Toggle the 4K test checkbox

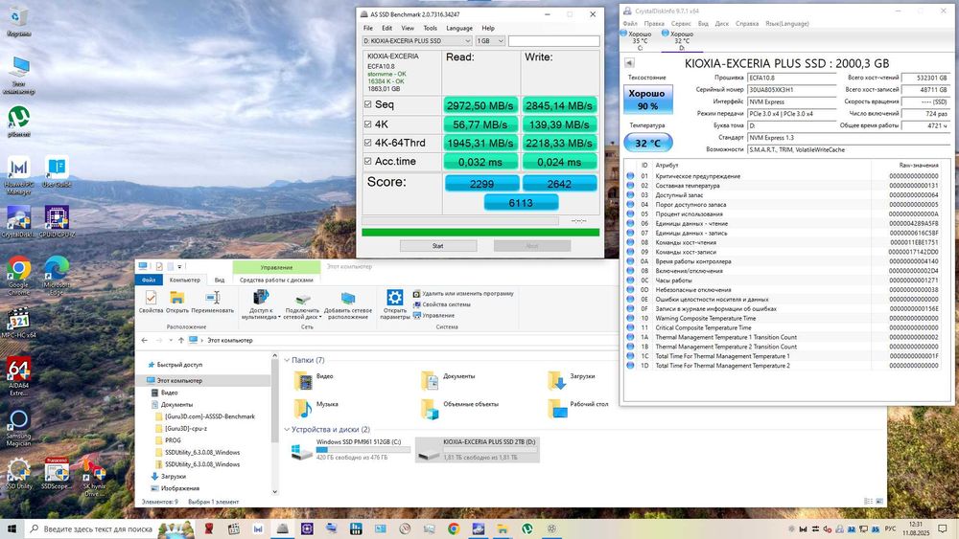click(367, 124)
